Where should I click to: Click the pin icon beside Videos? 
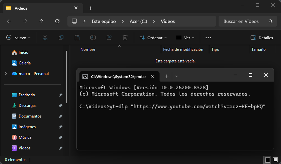pyautogui.click(x=61, y=148)
